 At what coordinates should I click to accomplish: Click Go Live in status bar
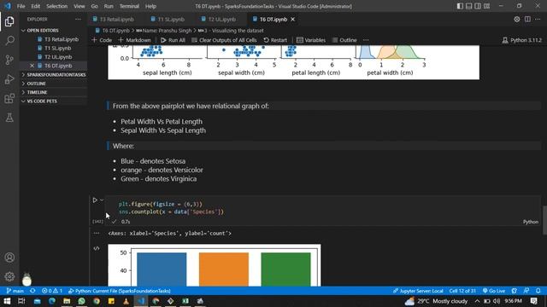(x=494, y=291)
